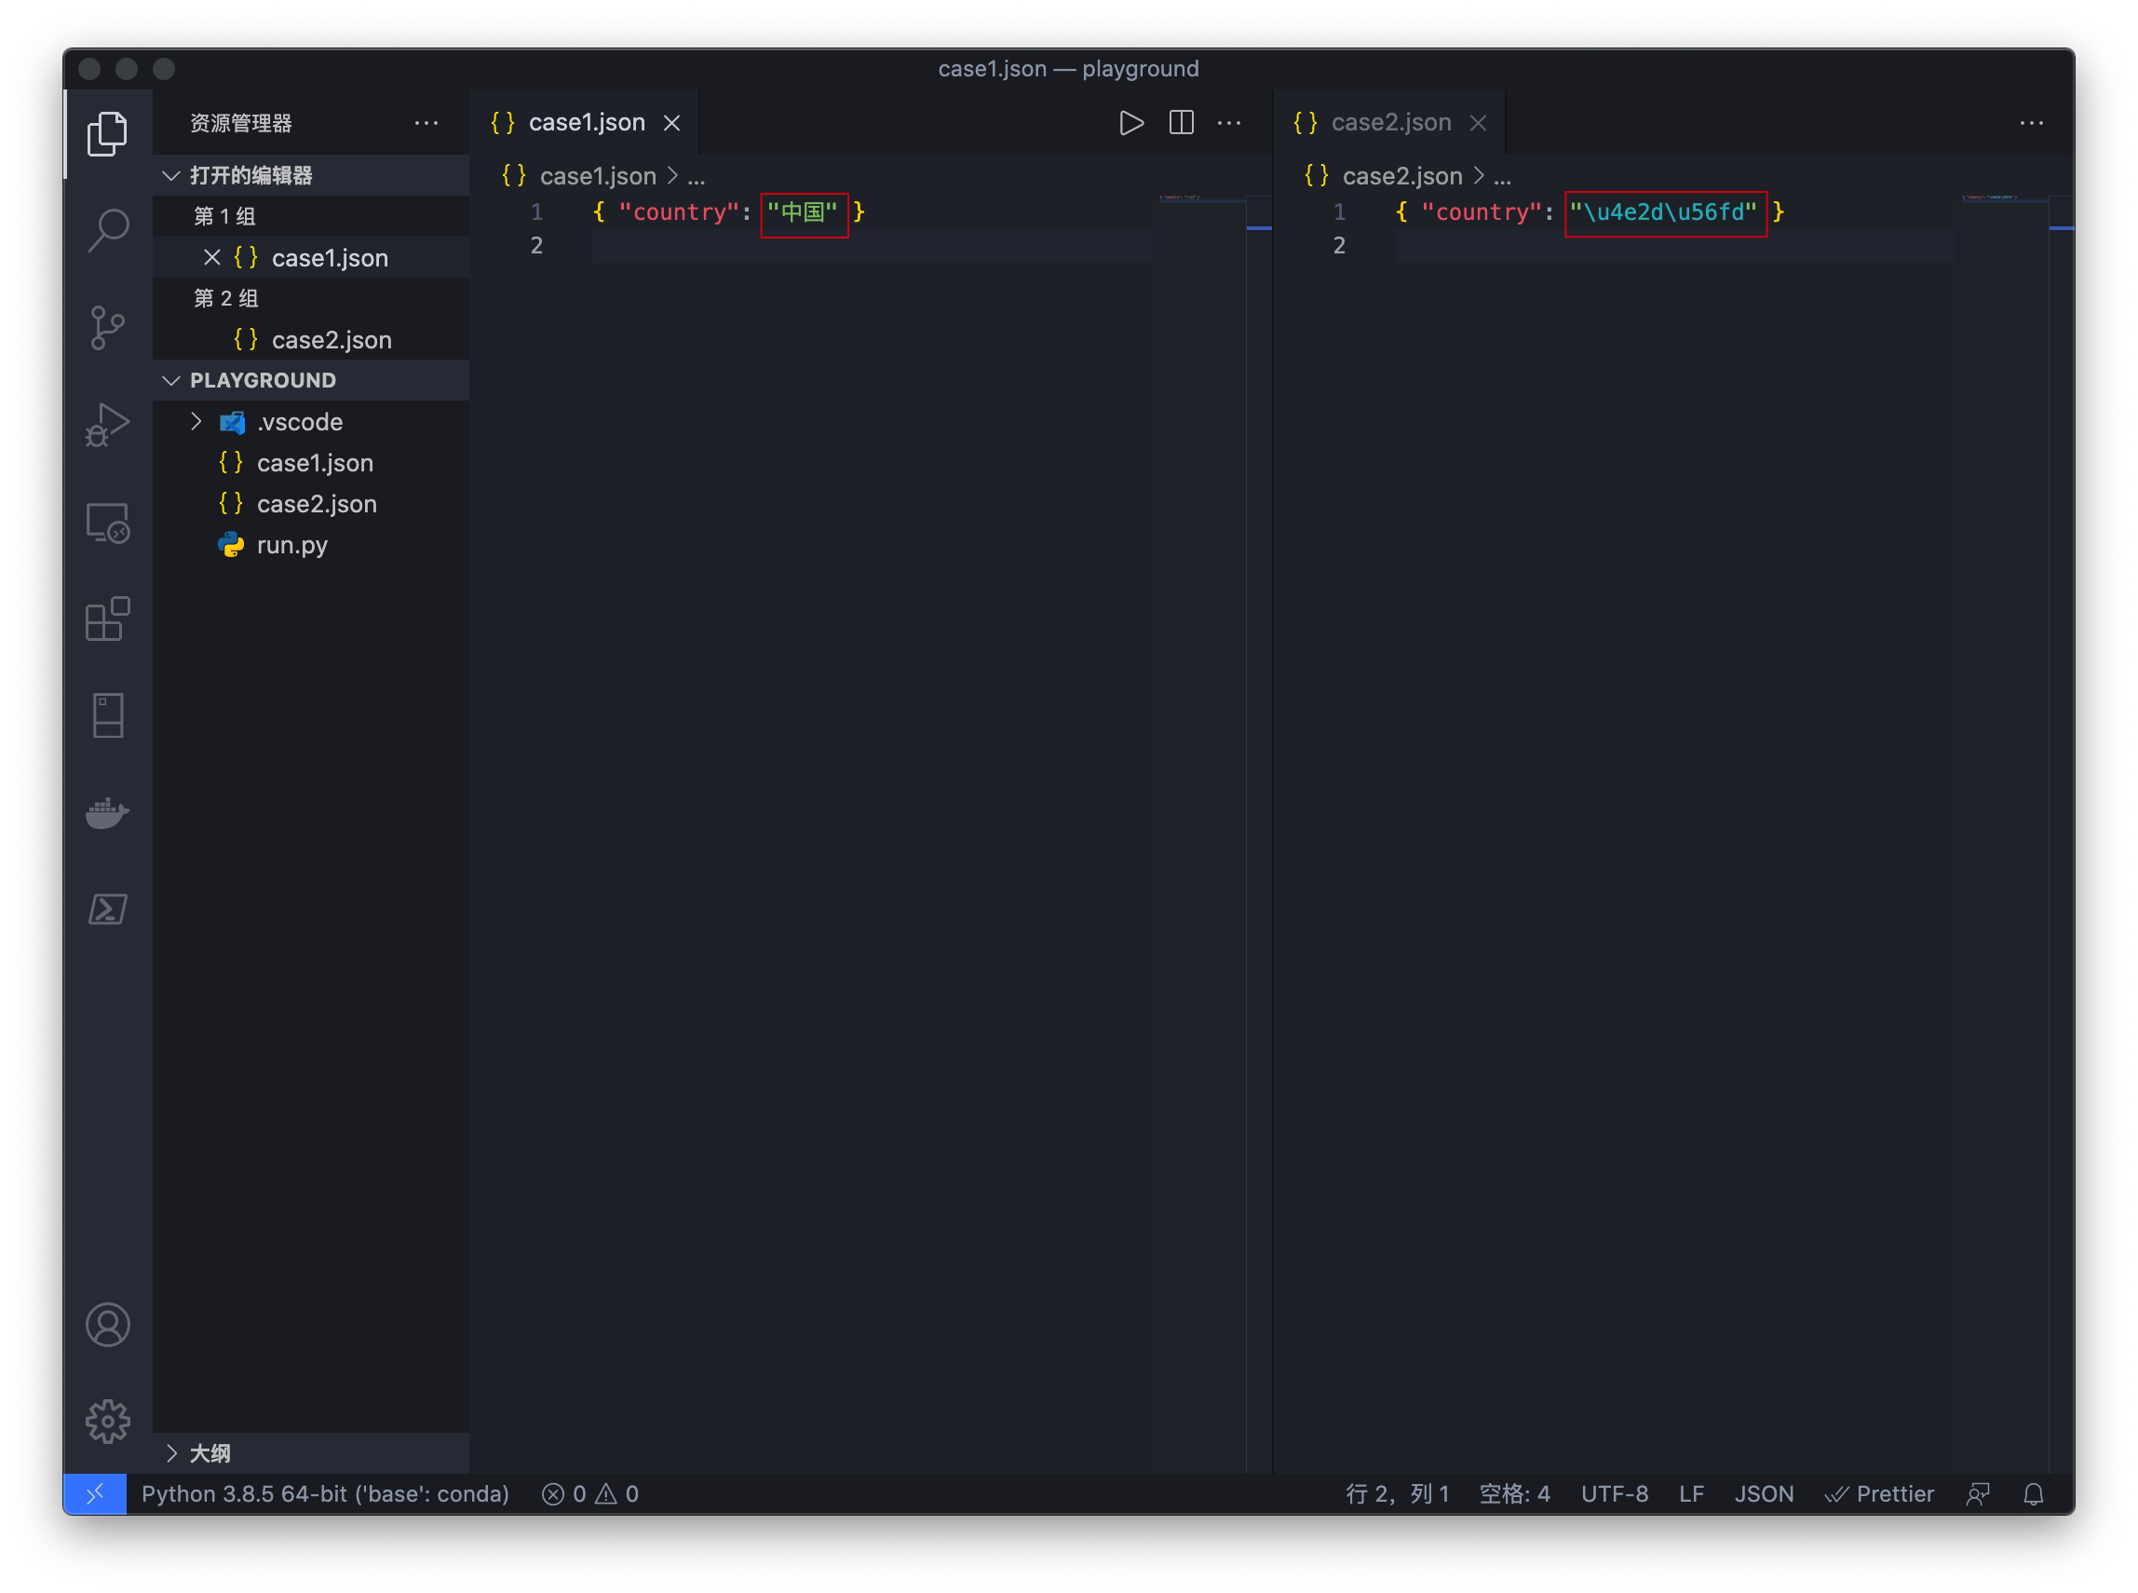The width and height of the screenshot is (2138, 1593).
Task: Select case1.json under group 1 in open editors
Action: click(x=310, y=257)
